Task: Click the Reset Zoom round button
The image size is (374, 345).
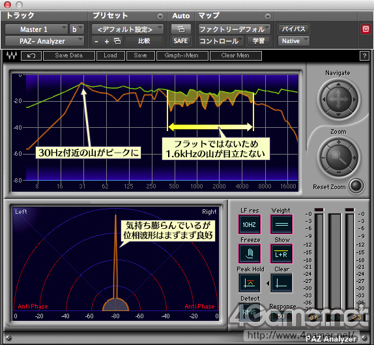Action: pos(356,186)
